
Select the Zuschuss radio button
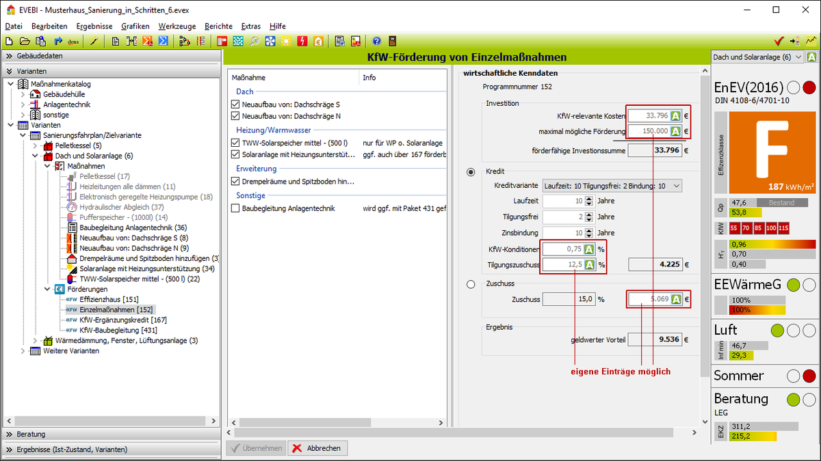point(471,285)
